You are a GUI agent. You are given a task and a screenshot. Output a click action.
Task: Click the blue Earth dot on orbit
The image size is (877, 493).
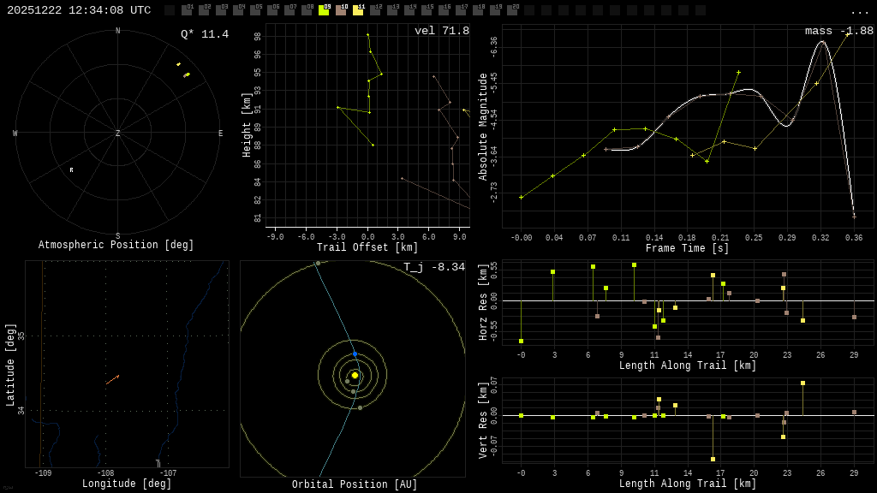pos(355,354)
